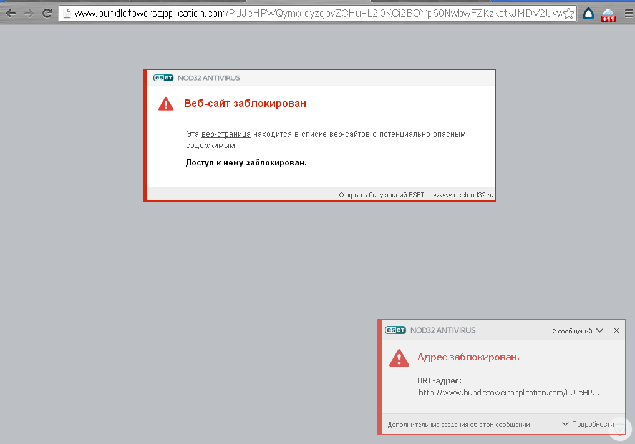Viewport: 635px width, 444px height.
Task: Click warning triangle in notification popup
Action: [399, 358]
